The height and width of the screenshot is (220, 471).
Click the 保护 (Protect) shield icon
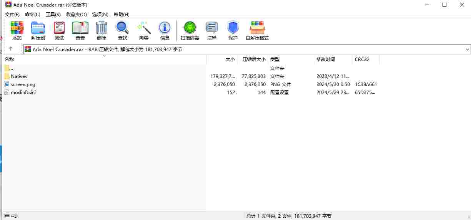point(233,28)
